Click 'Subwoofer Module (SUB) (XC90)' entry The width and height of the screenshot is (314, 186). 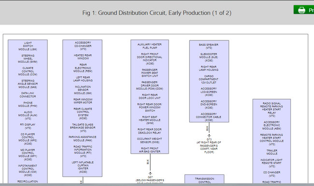point(209,57)
